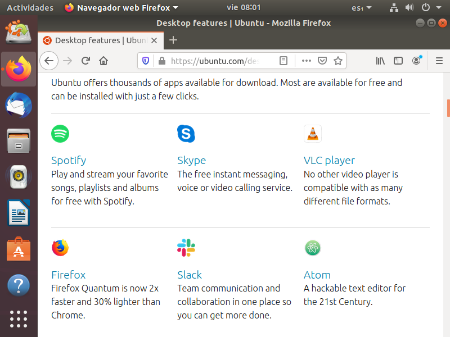Click the forward navigation arrow

[x=67, y=61]
